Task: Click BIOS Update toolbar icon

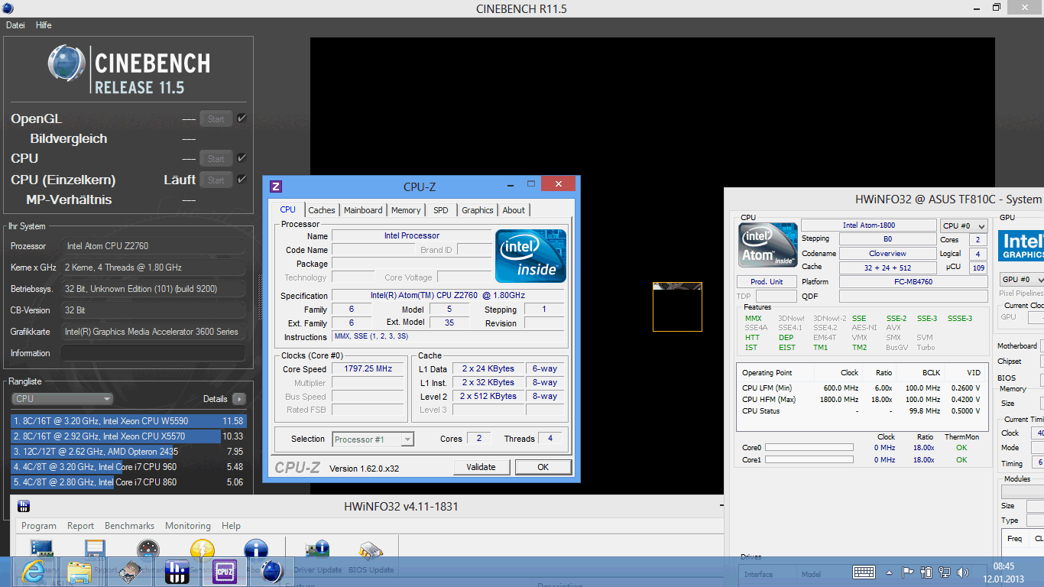Action: click(371, 552)
